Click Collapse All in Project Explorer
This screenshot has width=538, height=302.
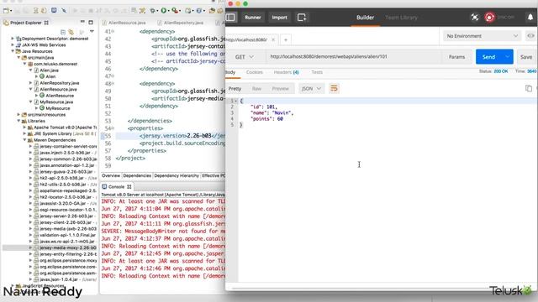(x=63, y=32)
